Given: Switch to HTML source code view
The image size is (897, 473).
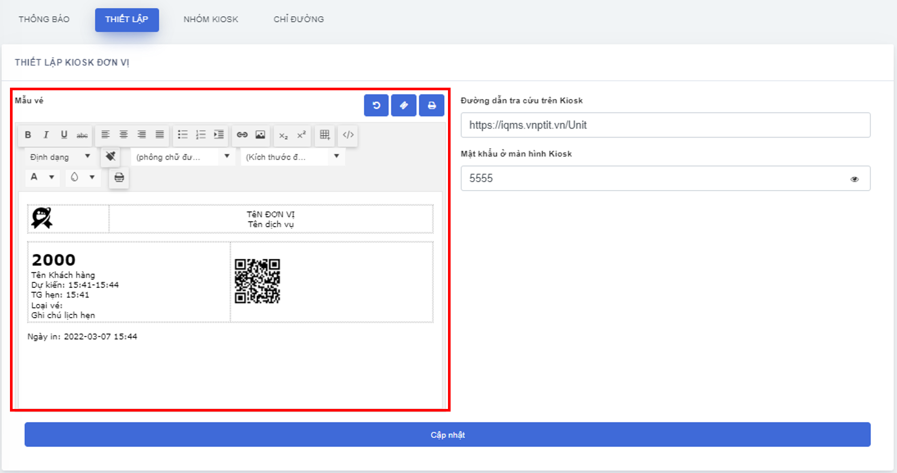Looking at the screenshot, I should pyautogui.click(x=348, y=135).
